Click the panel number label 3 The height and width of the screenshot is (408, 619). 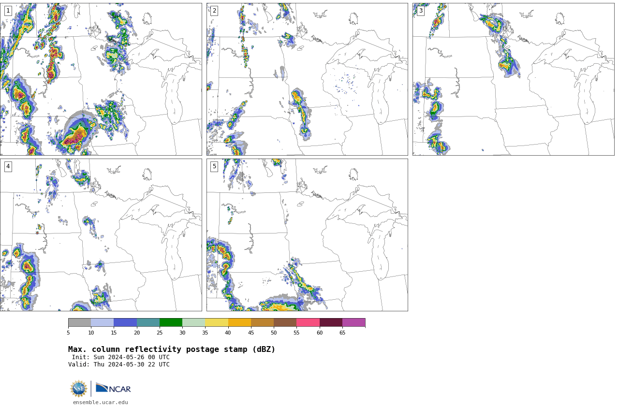pyautogui.click(x=421, y=11)
